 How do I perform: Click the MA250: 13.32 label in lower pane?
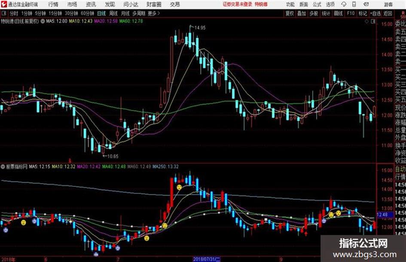point(165,166)
